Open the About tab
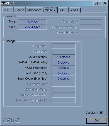The image size is (109, 126). pos(75,10)
